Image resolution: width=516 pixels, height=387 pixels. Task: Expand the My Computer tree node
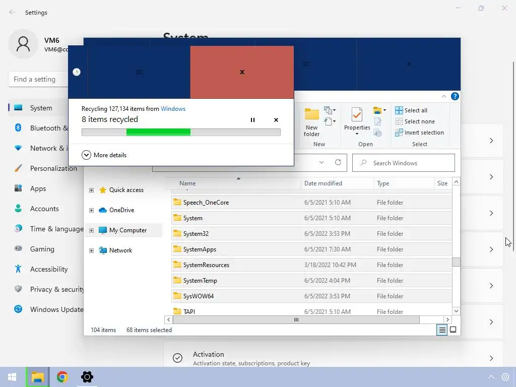92,230
